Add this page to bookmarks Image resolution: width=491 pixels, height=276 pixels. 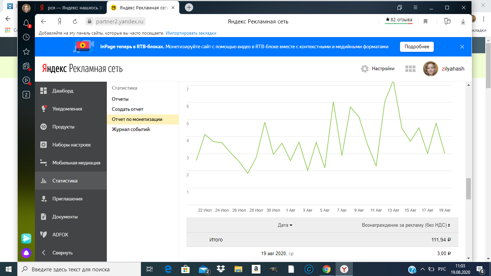click(x=426, y=21)
